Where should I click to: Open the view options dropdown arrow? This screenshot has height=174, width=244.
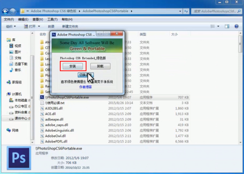[x=218, y=26]
